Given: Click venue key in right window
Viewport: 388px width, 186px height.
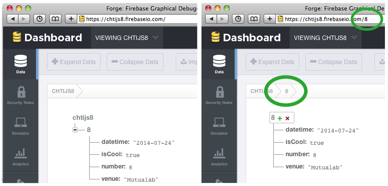Looking at the screenshot, I should 295,167.
